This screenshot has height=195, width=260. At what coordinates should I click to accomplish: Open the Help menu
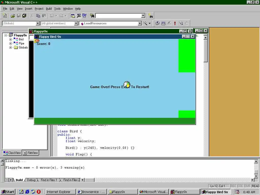[78, 9]
